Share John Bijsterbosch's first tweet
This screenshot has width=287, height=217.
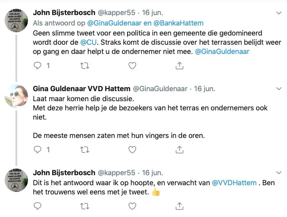pos(179,65)
